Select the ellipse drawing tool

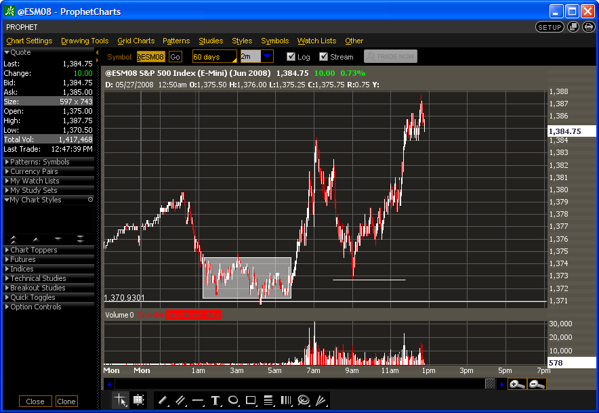pos(233,400)
